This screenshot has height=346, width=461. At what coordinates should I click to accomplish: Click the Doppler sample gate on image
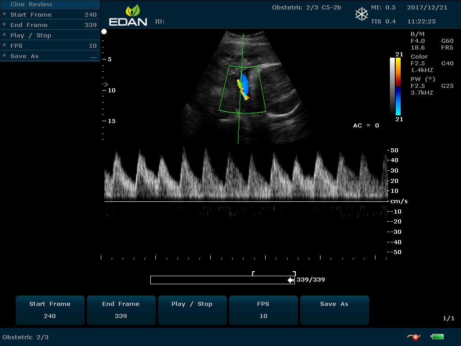(x=241, y=84)
